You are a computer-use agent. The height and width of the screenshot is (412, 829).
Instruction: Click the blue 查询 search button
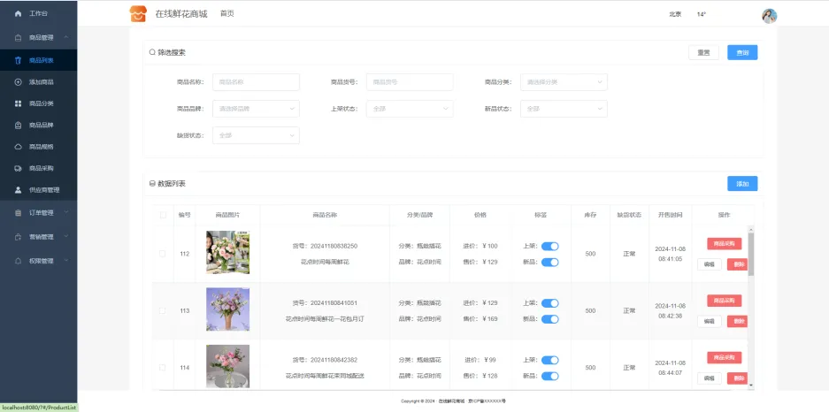click(x=742, y=52)
